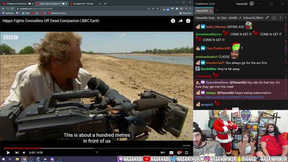
Task: Click username brazilianlad7 in chat
Action: click(x=215, y=63)
